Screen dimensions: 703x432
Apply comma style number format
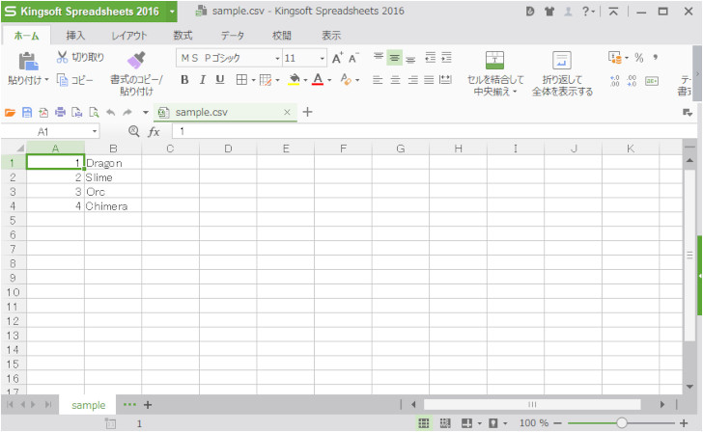pos(656,57)
